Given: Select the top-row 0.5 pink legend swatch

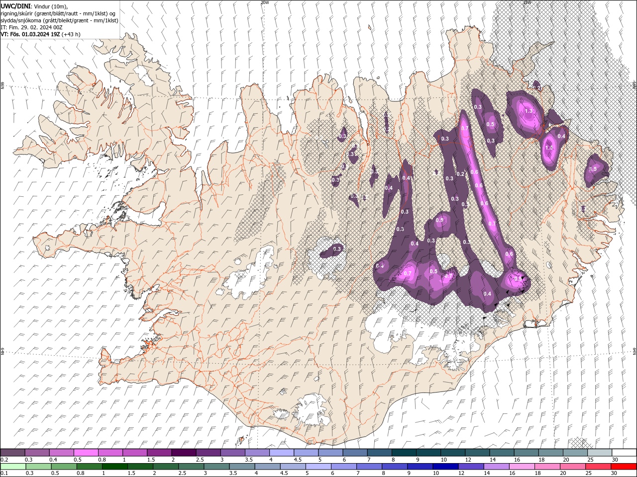Looking at the screenshot, I should [86, 453].
